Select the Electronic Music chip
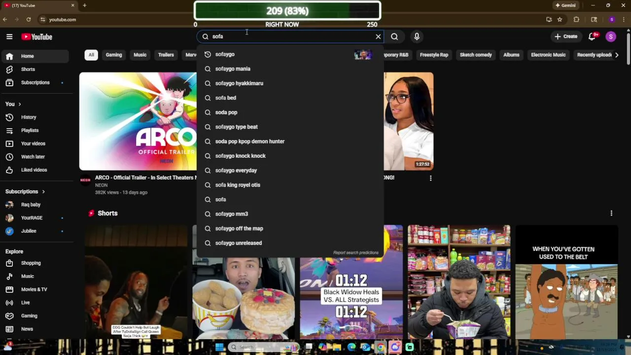 (548, 55)
